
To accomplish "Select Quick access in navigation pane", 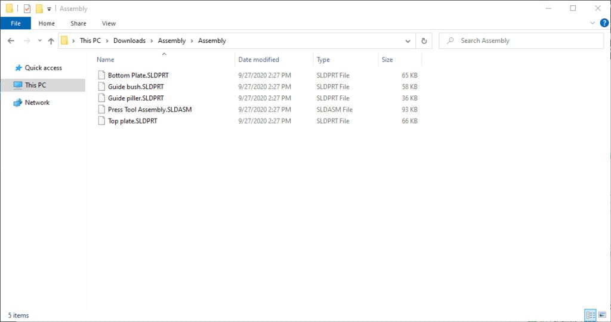I will tap(43, 68).
